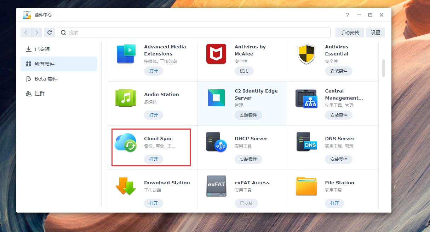Click the C2 Identity Edge Server icon

click(216, 98)
